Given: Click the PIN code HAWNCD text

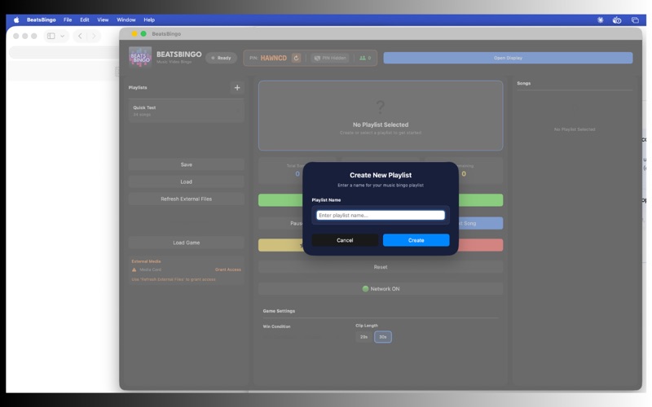Looking at the screenshot, I should tap(274, 58).
